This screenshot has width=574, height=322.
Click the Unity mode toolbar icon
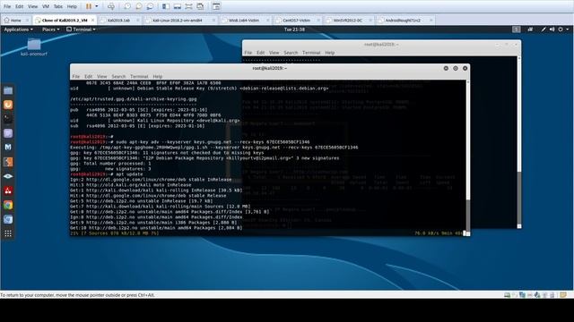click(200, 6)
